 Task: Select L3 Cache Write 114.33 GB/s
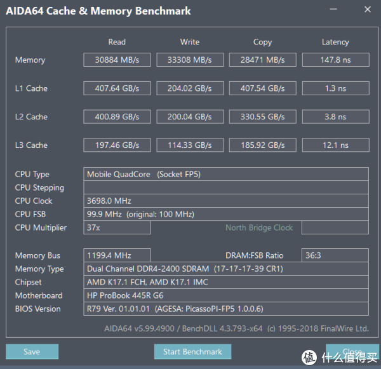point(190,145)
